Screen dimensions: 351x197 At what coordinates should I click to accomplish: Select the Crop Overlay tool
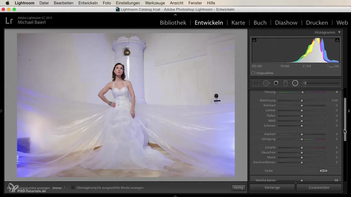(x=256, y=83)
